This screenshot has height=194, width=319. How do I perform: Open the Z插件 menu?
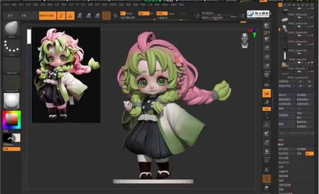click(165, 5)
